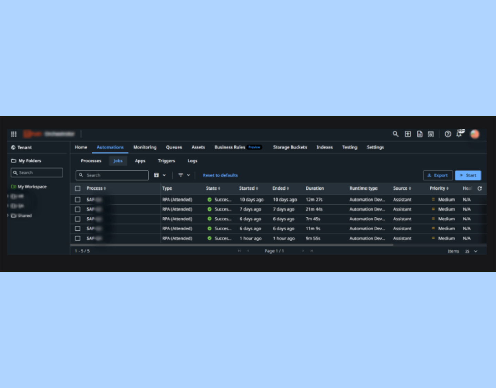Check the job started 1 hour ago

78,238
